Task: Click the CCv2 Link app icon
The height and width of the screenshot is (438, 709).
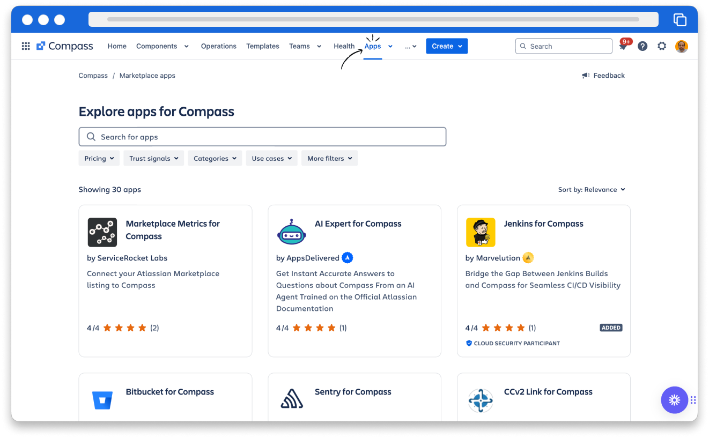Action: point(481,400)
